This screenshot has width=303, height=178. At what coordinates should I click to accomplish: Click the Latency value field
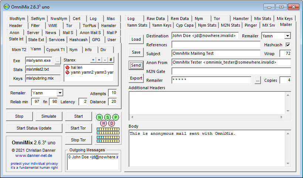(x=83, y=102)
